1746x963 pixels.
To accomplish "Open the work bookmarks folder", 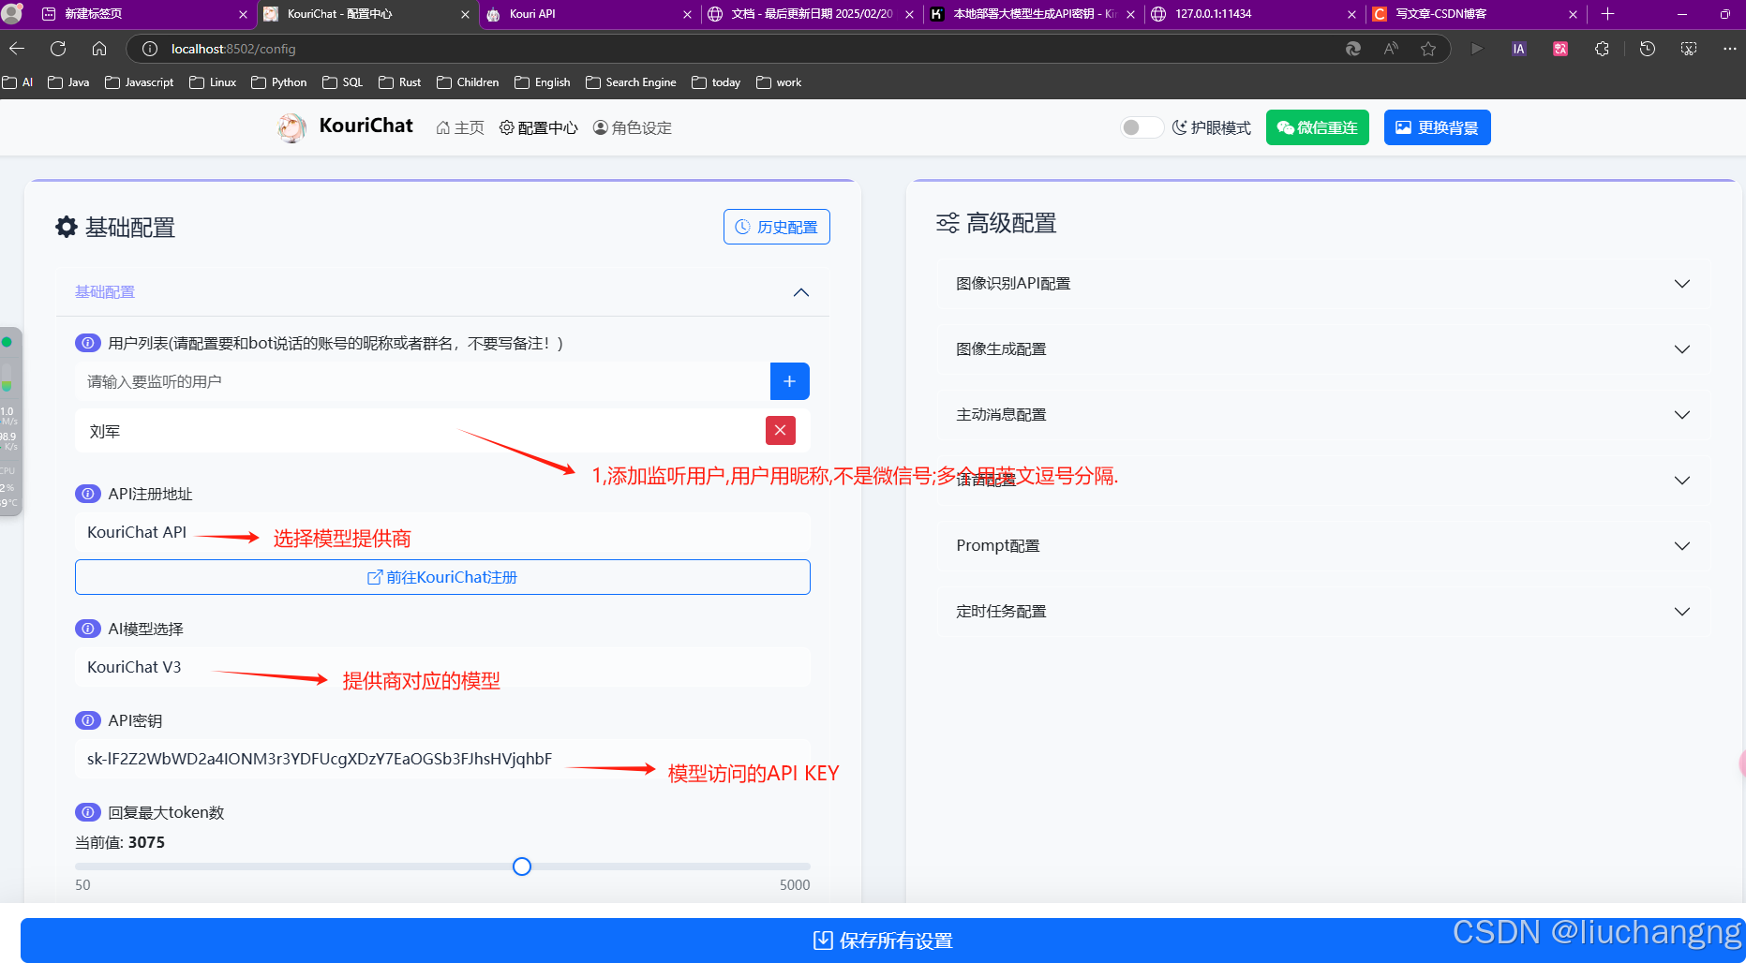I will (x=779, y=82).
